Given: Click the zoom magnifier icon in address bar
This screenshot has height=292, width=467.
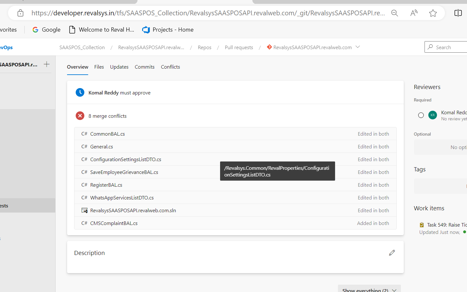Looking at the screenshot, I should tap(394, 13).
